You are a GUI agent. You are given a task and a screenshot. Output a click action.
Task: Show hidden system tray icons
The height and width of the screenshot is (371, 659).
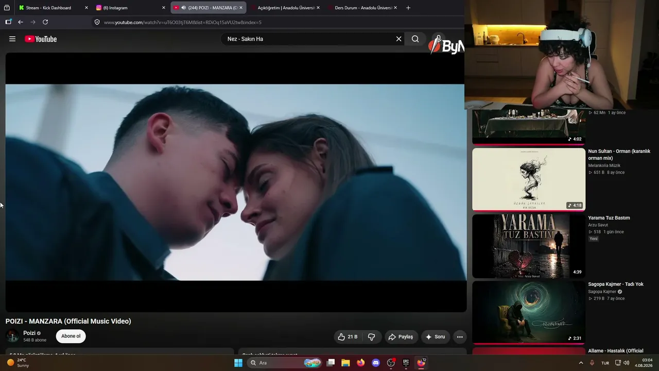point(581,363)
